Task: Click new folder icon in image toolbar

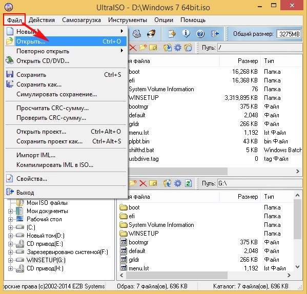Action: [x=143, y=47]
